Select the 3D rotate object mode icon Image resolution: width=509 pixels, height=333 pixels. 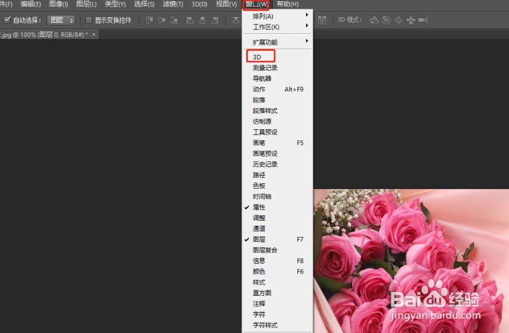pos(374,20)
